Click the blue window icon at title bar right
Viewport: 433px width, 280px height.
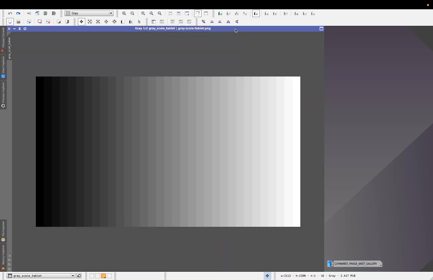(321, 29)
